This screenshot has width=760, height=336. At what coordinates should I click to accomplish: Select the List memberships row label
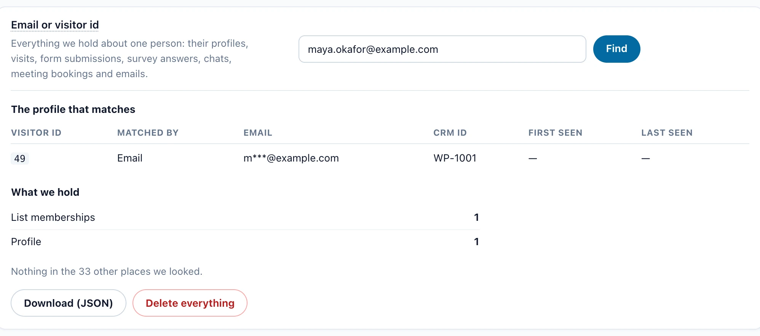53,217
